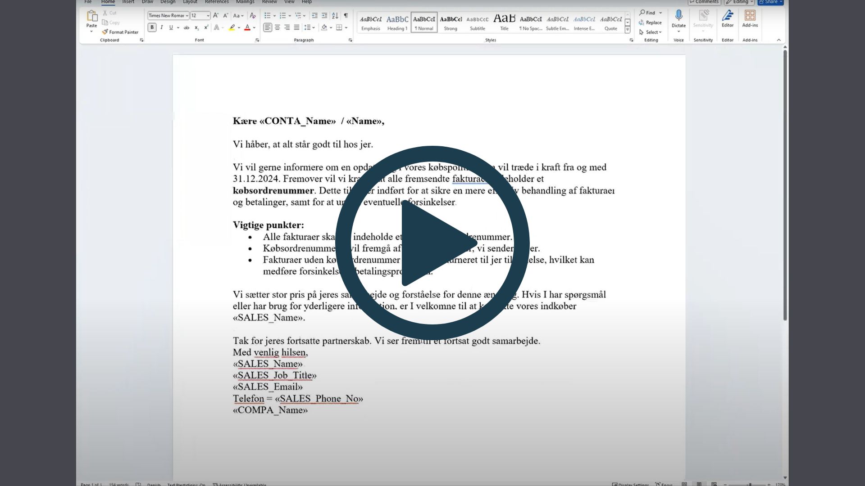Toggle Show/Hide paragraph marks

[x=346, y=15]
